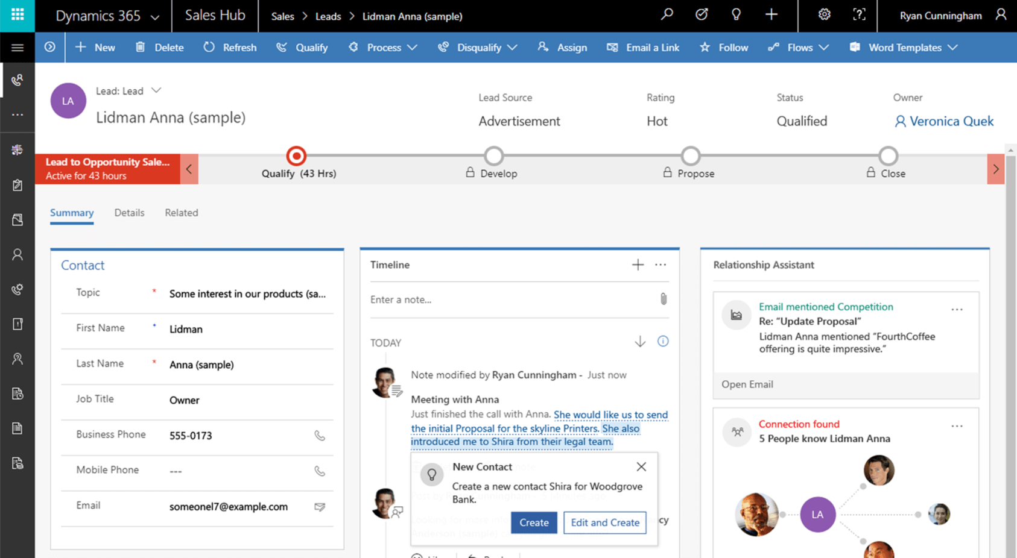
Task: Open more options on Connection found card
Action: coord(957,426)
